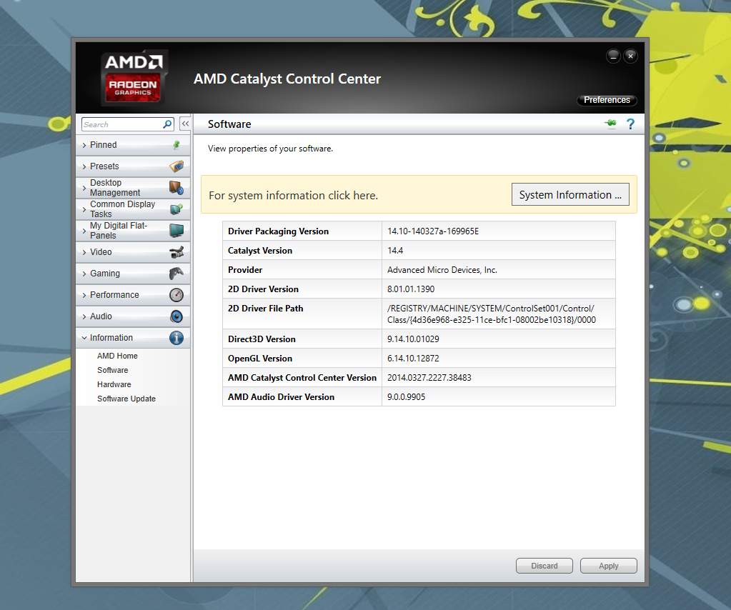731x610 pixels.
Task: Click the System Information button
Action: (570, 194)
